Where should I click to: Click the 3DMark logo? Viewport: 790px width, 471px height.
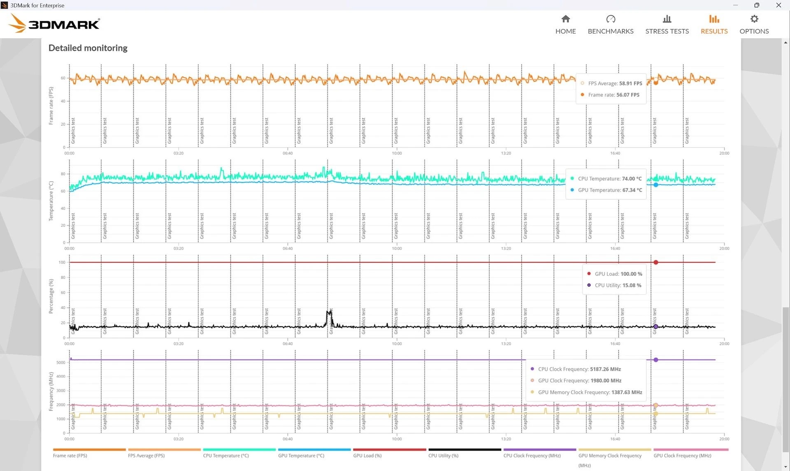pyautogui.click(x=54, y=23)
